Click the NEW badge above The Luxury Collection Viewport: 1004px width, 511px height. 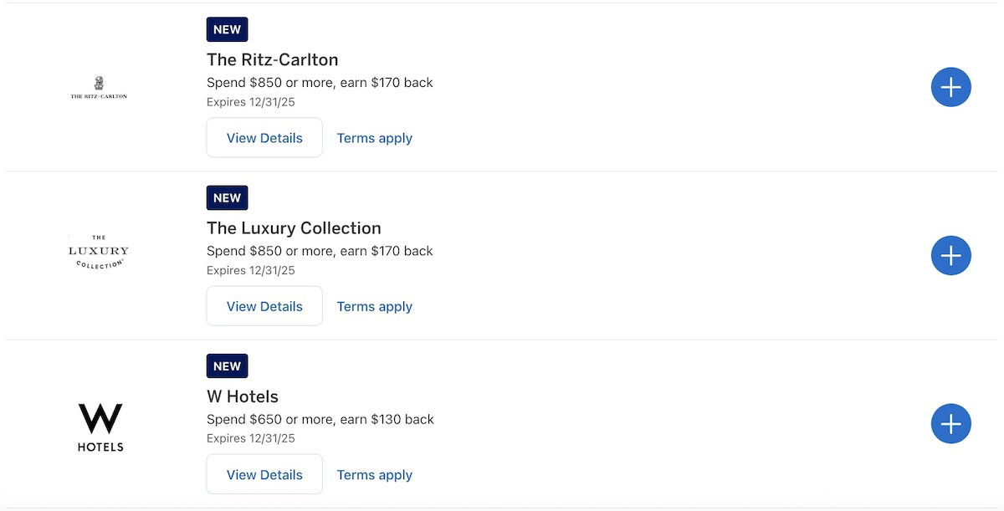pyautogui.click(x=227, y=198)
